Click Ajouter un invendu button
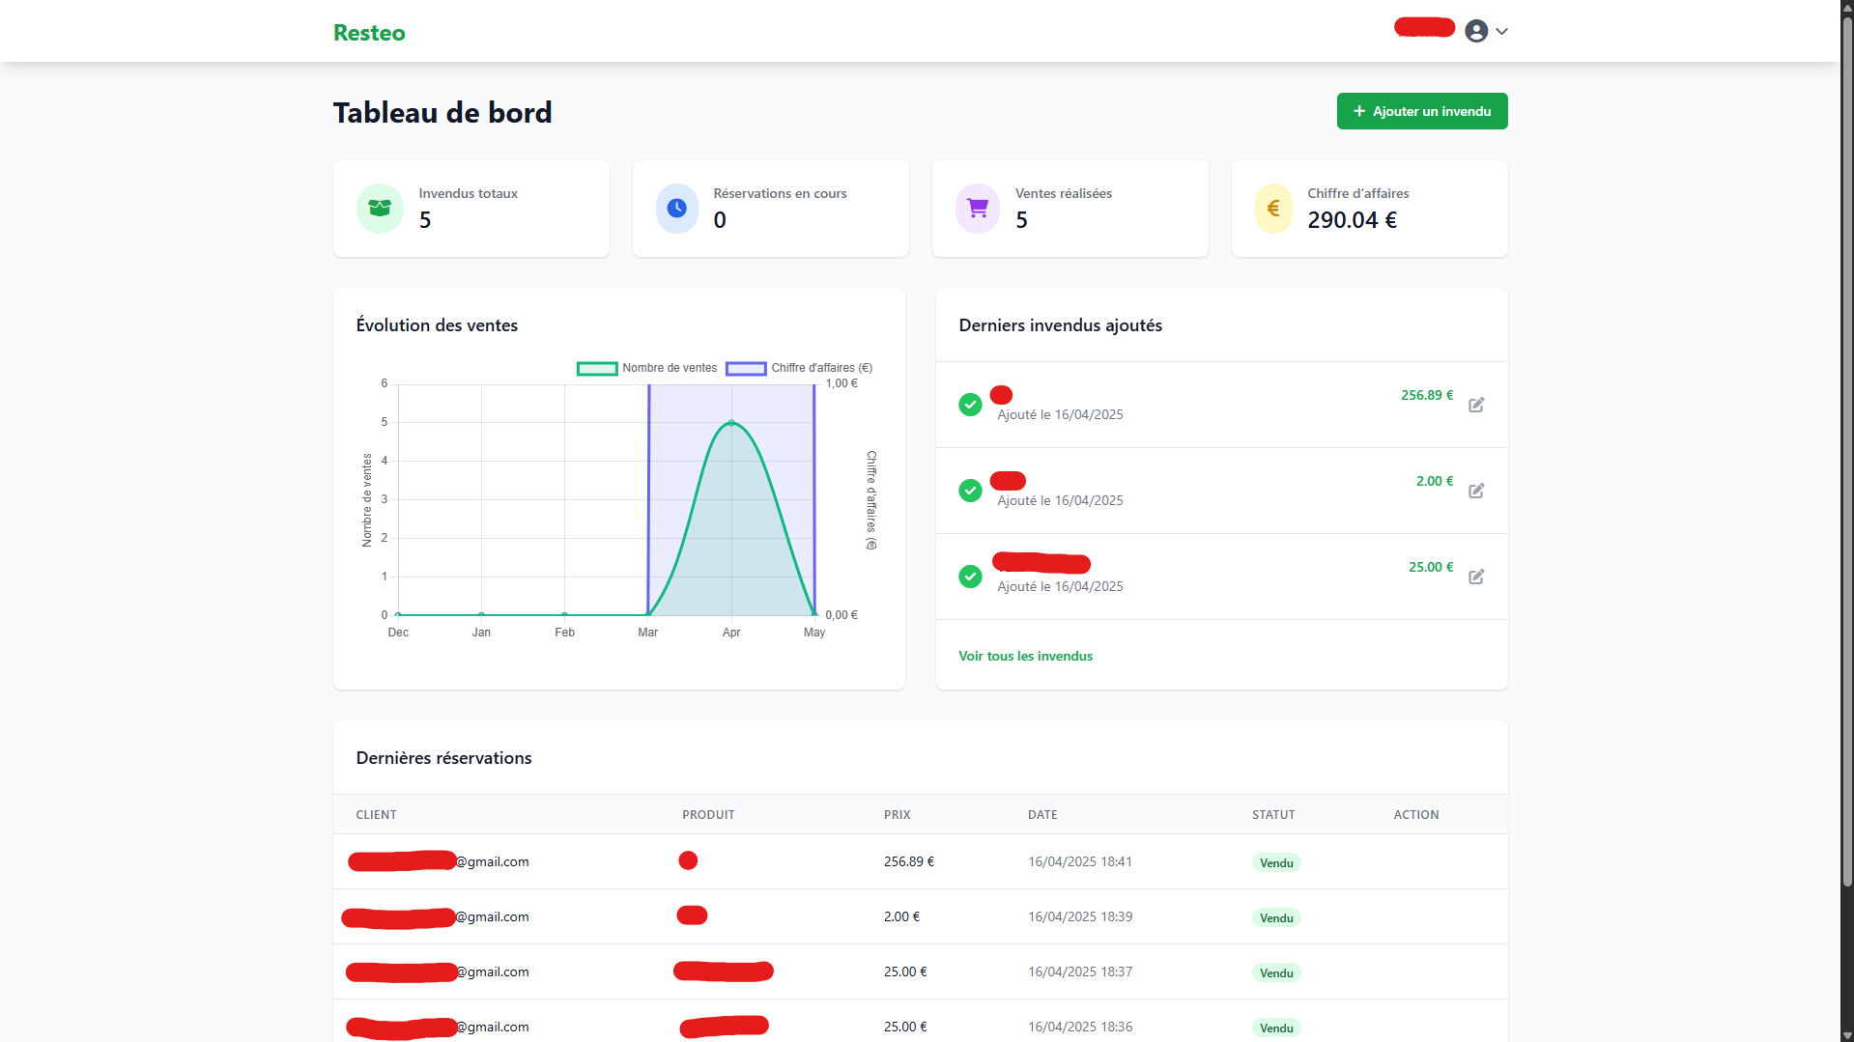The width and height of the screenshot is (1854, 1042). [x=1421, y=111]
